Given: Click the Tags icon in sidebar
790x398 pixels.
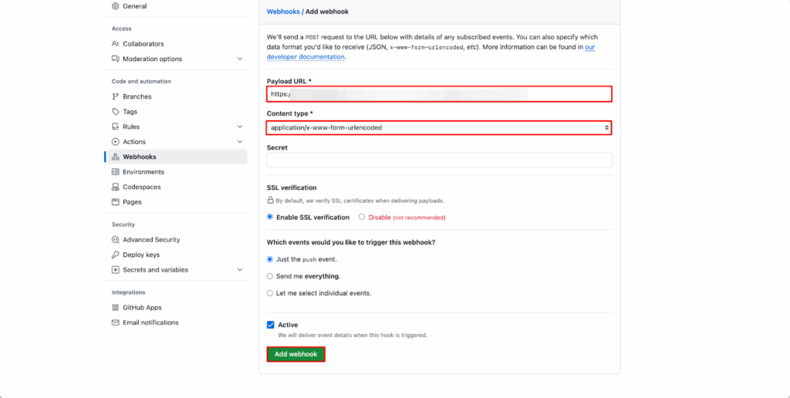Looking at the screenshot, I should [116, 112].
